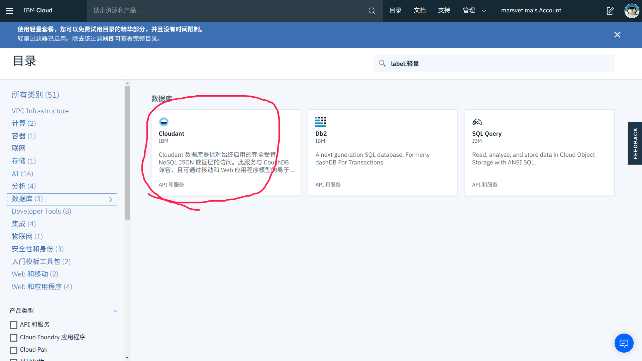Open the chat support bubble button
The width and height of the screenshot is (642, 361).
(x=624, y=343)
